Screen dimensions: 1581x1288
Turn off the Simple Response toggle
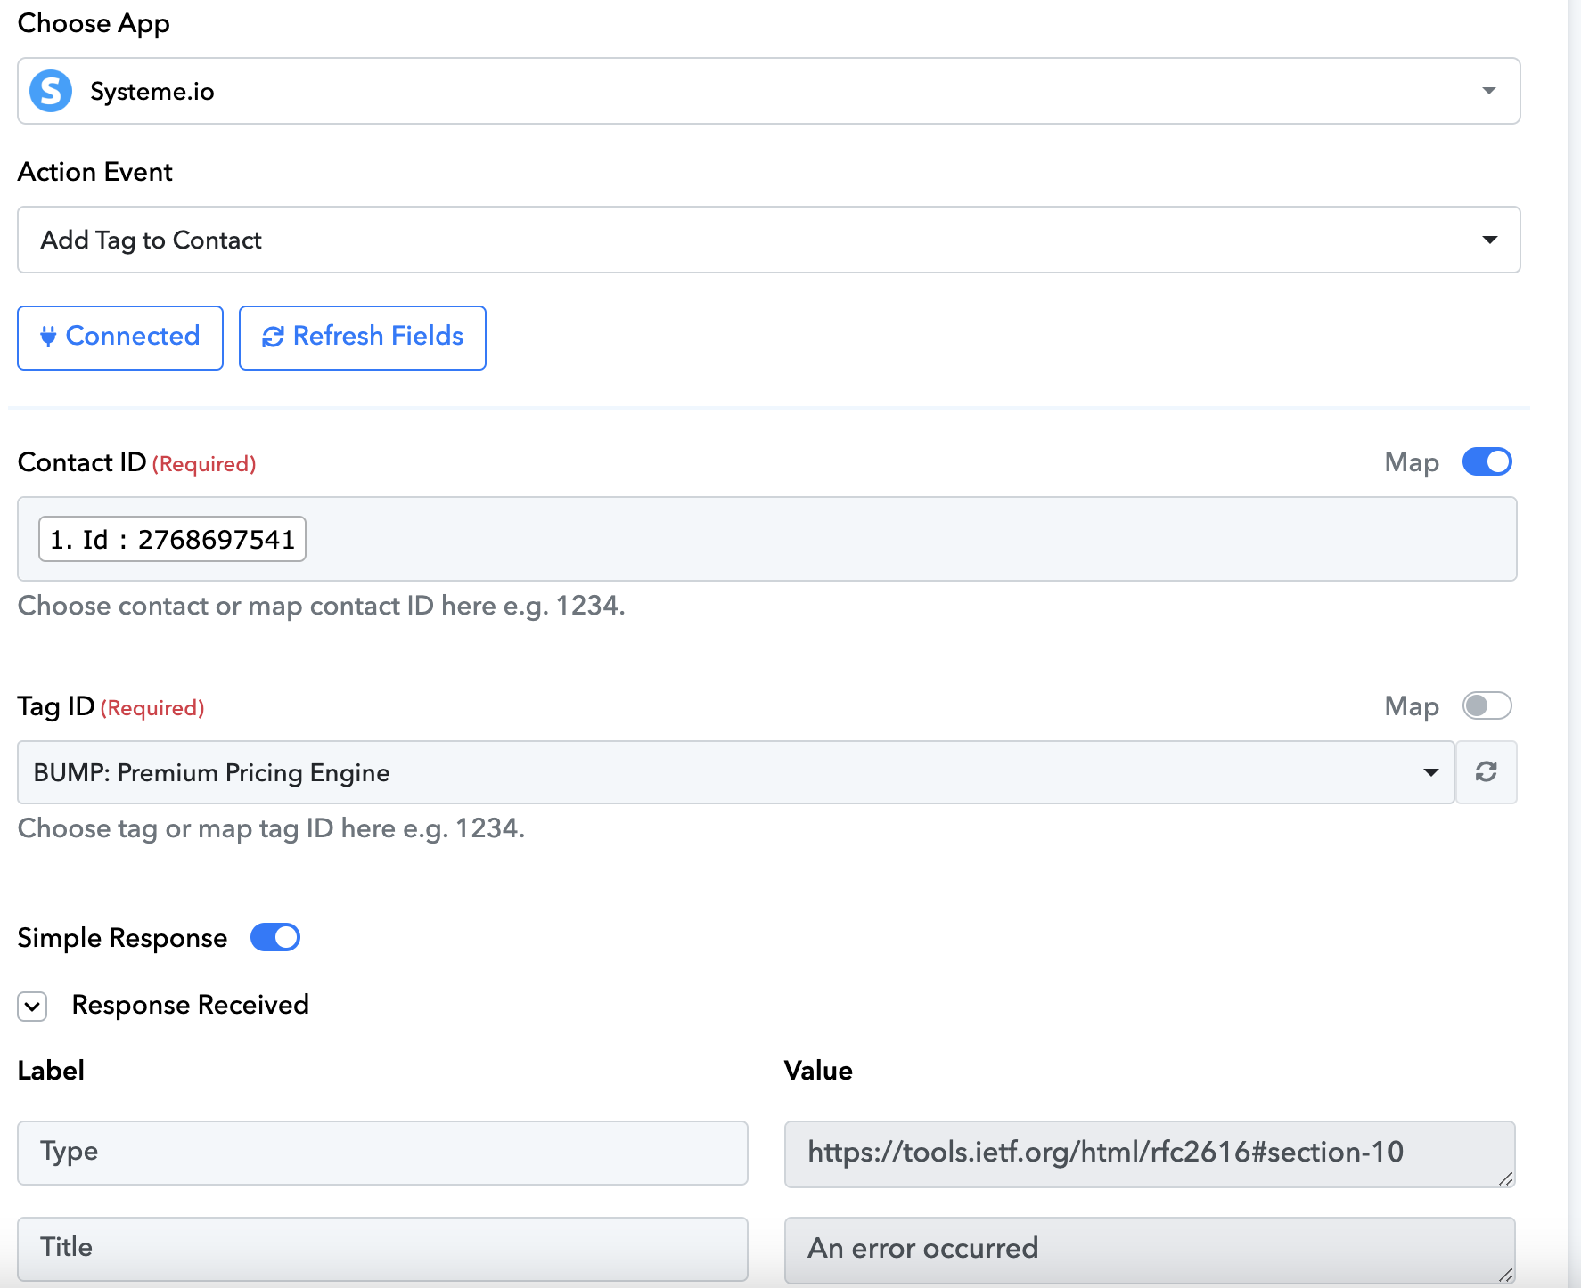(275, 937)
